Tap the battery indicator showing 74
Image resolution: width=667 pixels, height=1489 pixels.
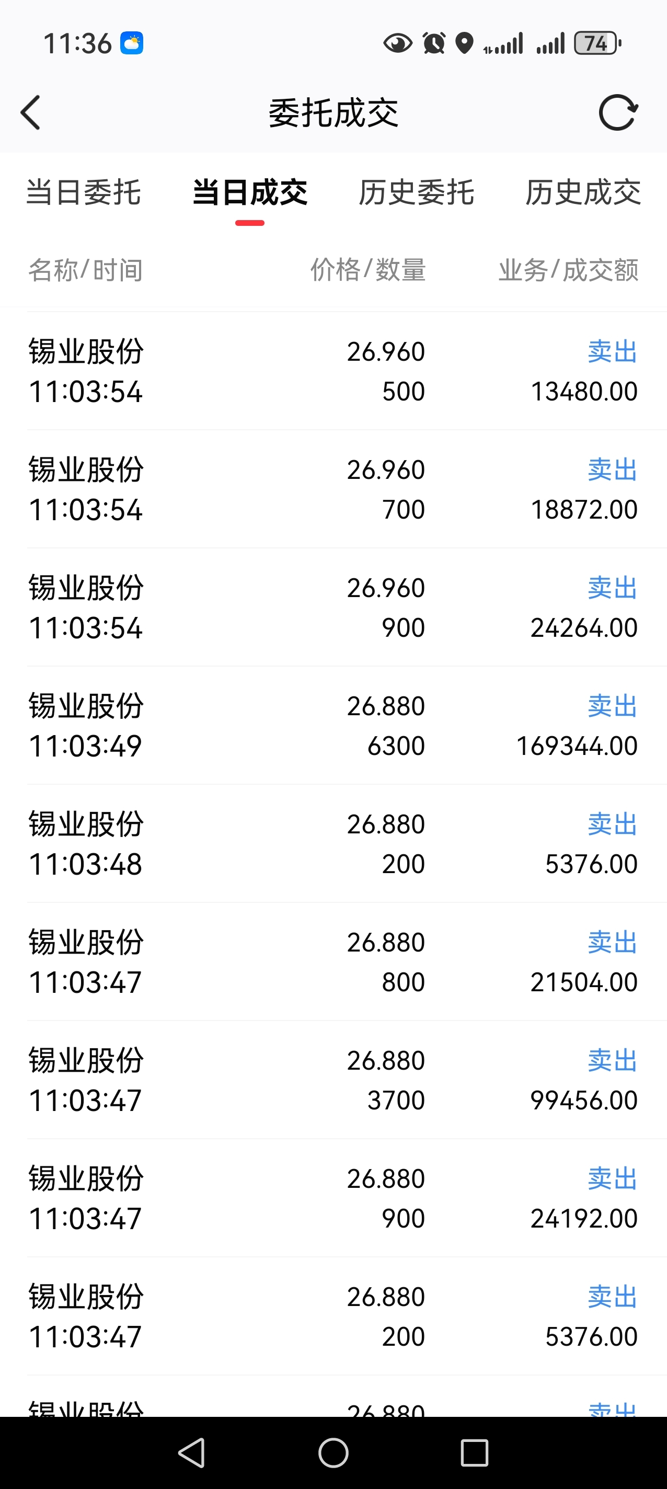click(x=597, y=43)
